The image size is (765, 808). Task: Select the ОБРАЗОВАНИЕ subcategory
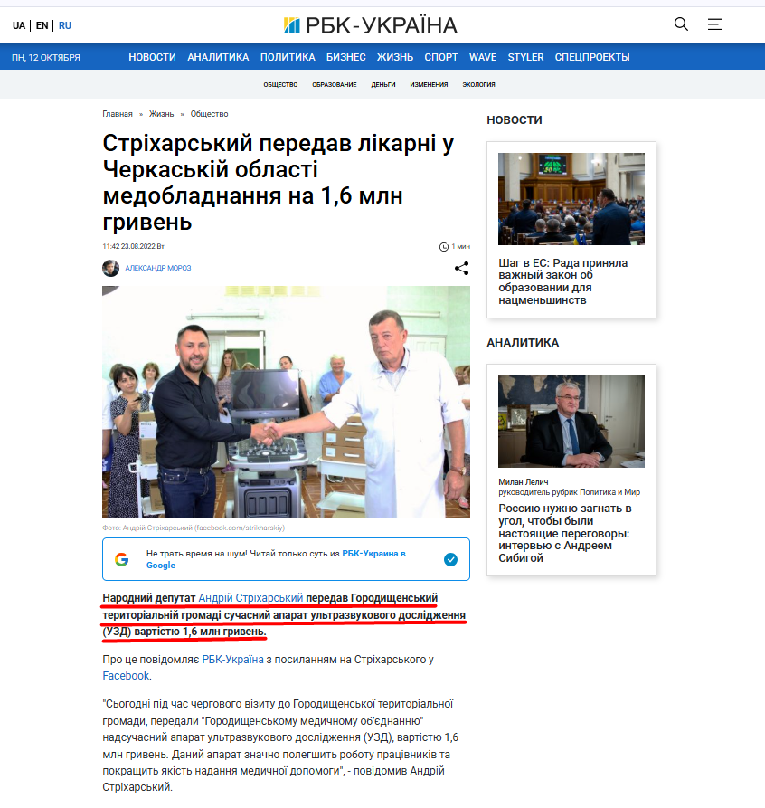[x=334, y=84]
